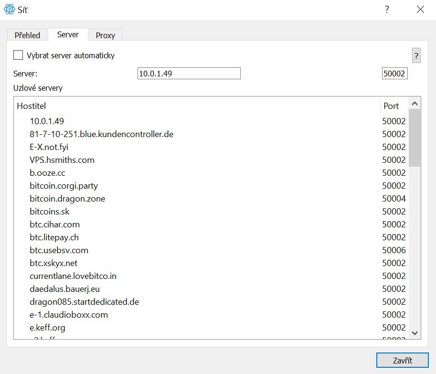Click the Electrum logo icon in title bar
The height and width of the screenshot is (374, 436).
point(9,10)
